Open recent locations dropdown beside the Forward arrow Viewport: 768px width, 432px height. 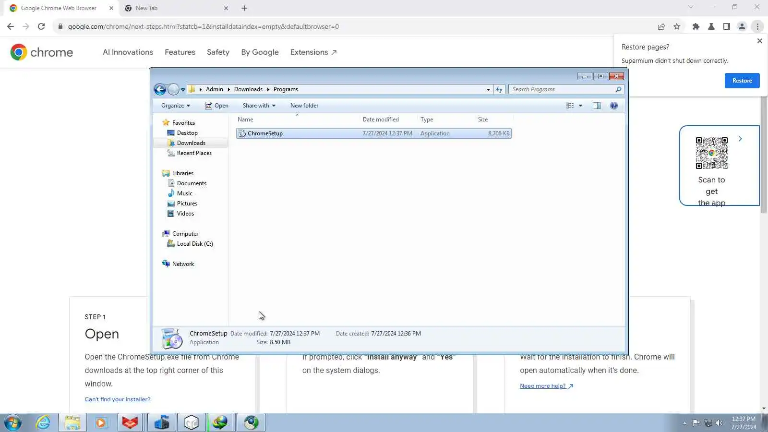[183, 90]
